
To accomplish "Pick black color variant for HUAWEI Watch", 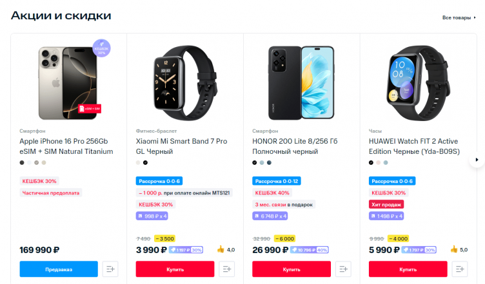I will pos(371,162).
